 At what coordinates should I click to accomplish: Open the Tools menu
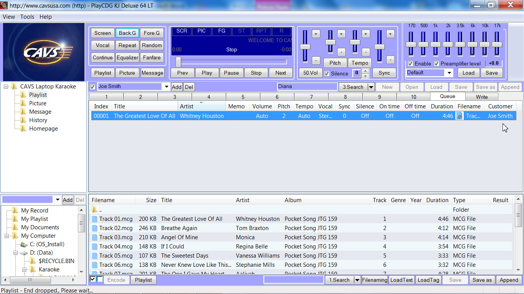tap(27, 17)
